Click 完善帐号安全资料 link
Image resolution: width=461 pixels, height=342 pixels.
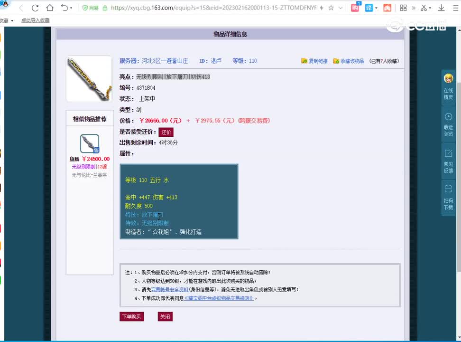pyautogui.click(x=170, y=290)
